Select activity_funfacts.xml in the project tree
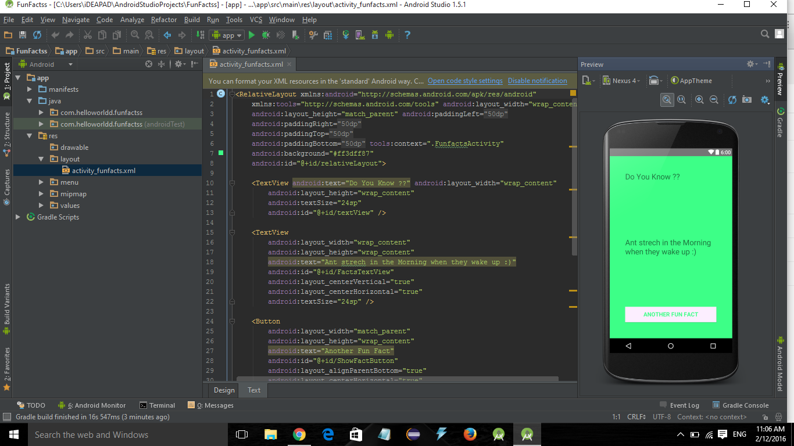794x446 pixels. tap(103, 171)
